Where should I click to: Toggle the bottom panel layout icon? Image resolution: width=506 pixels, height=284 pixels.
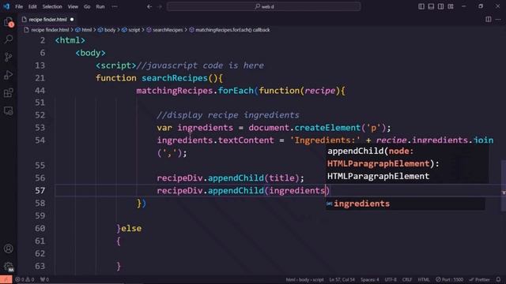pos(431,6)
